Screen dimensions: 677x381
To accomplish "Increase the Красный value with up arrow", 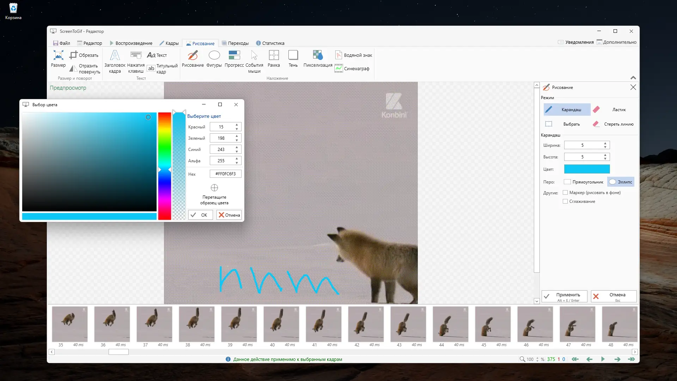I will coord(237,125).
